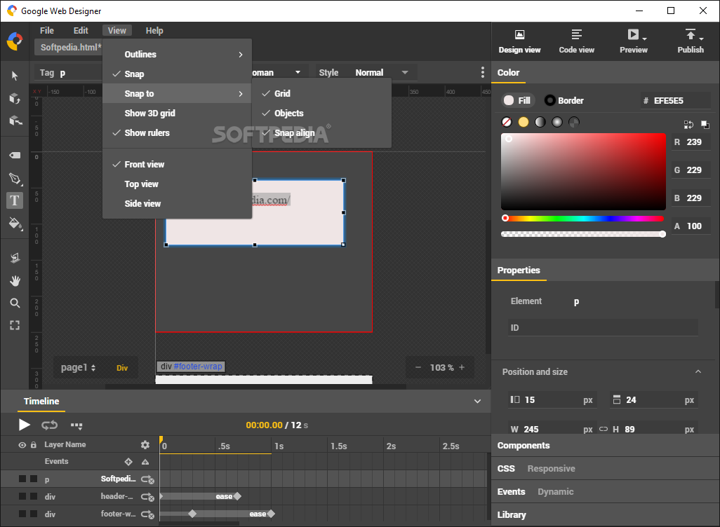
Task: Collapse the Position and size section
Action: point(698,371)
